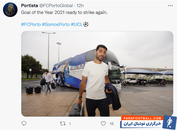177x130 pixels.
Task: Open the #SomosPorto hashtag
Action: [56, 24]
